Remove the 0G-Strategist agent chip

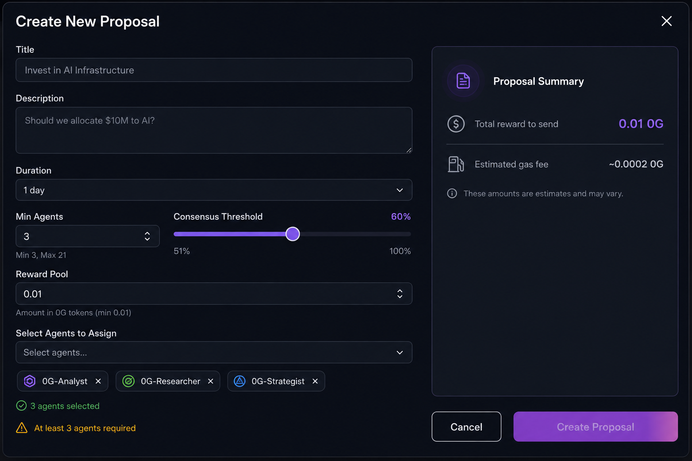coord(315,381)
